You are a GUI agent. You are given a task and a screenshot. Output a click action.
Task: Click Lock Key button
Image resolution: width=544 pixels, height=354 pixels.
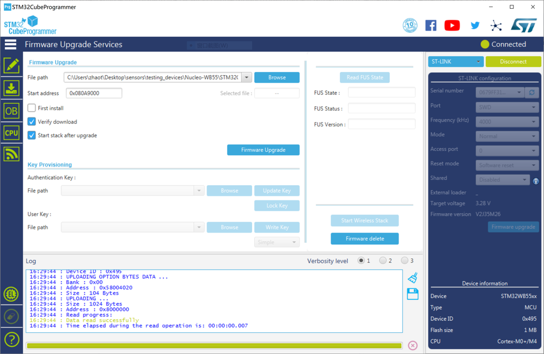click(x=277, y=205)
